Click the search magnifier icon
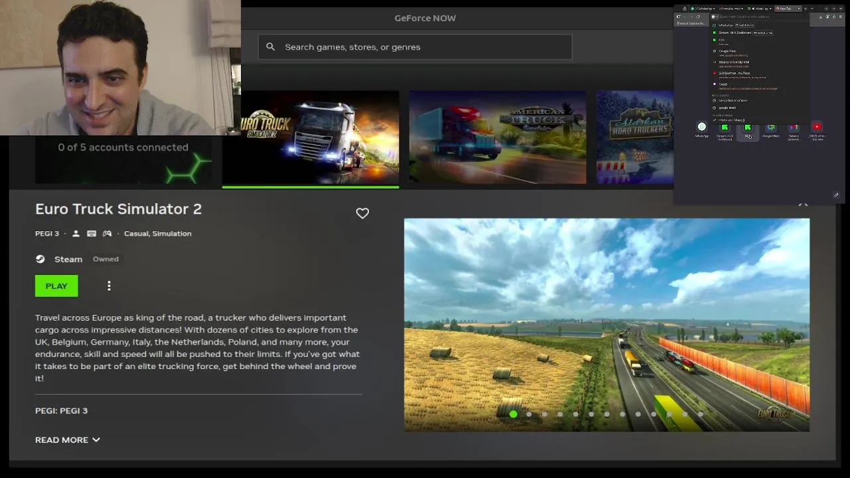 click(270, 46)
